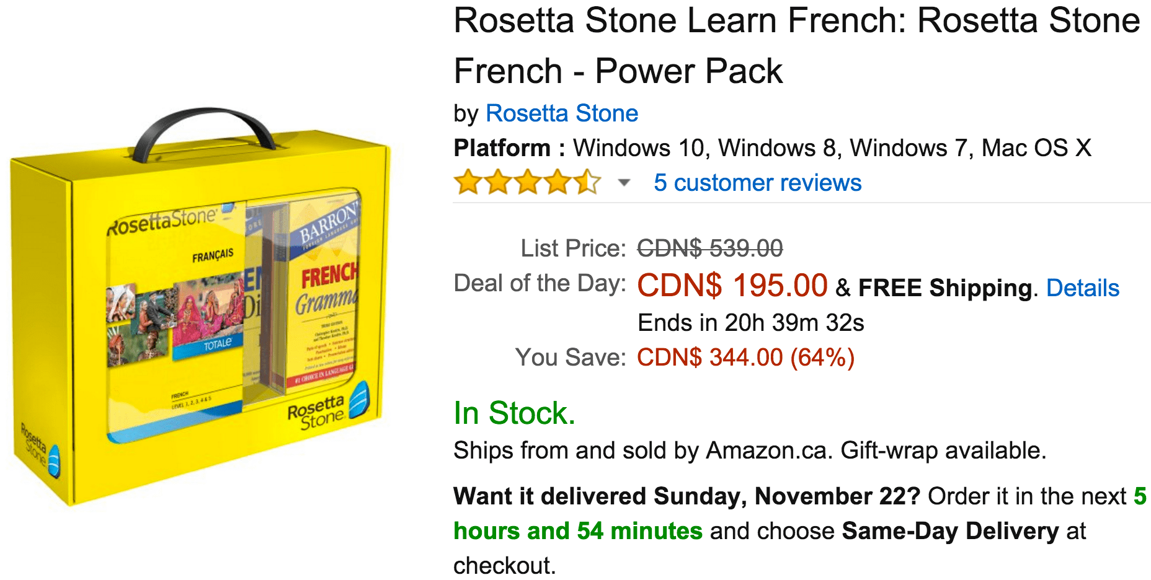Select the Rosetta Stone brand link
This screenshot has width=1151, height=580.
[x=562, y=113]
